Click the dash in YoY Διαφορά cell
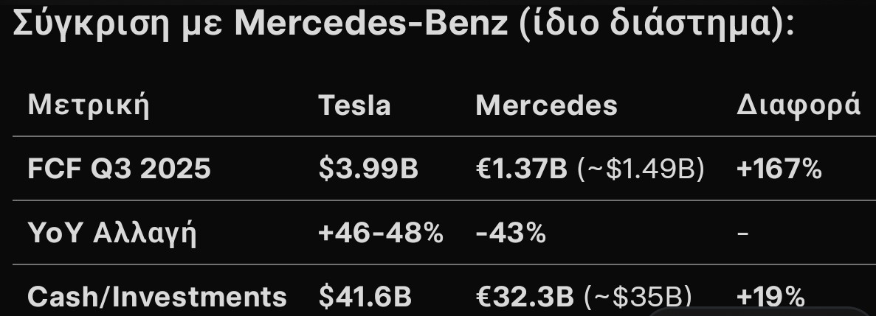The height and width of the screenshot is (316, 876). click(x=743, y=234)
